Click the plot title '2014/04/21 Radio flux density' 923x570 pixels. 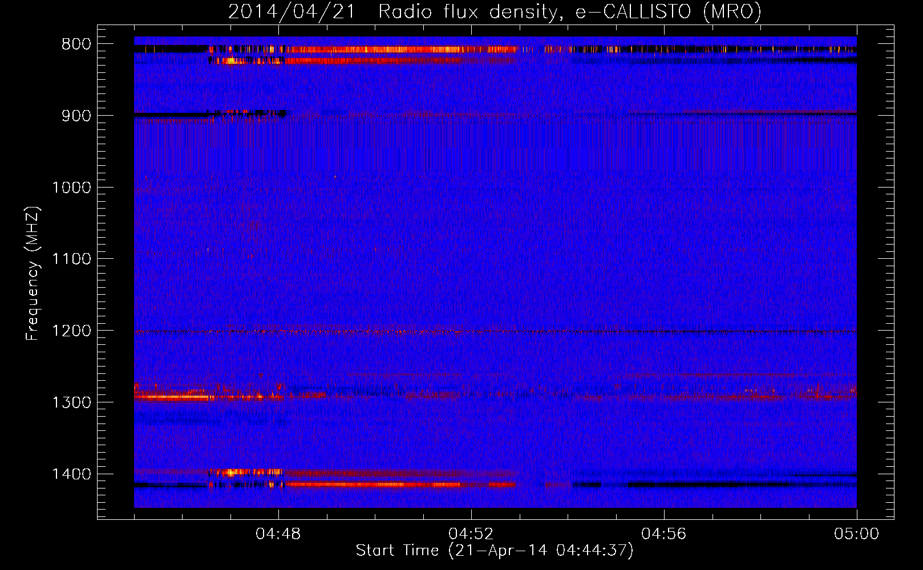click(x=393, y=11)
